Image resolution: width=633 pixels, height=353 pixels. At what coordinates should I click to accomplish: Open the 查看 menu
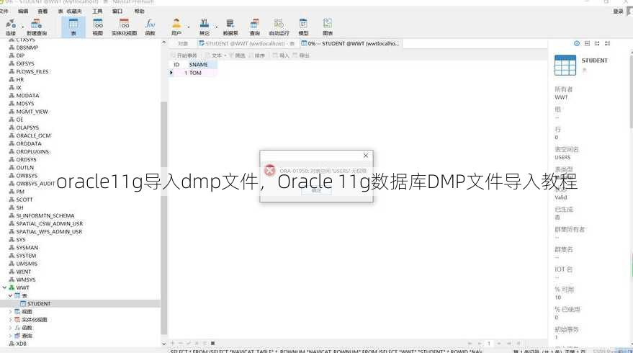42,11
